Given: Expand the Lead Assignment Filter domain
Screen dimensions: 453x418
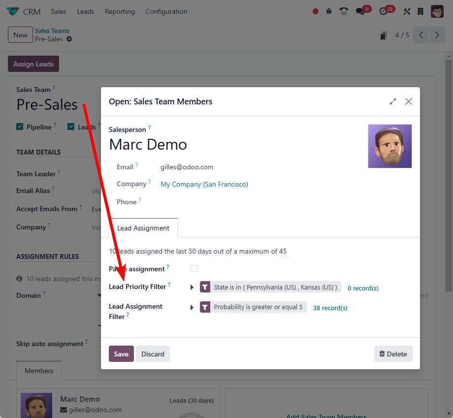Looking at the screenshot, I should 192,307.
